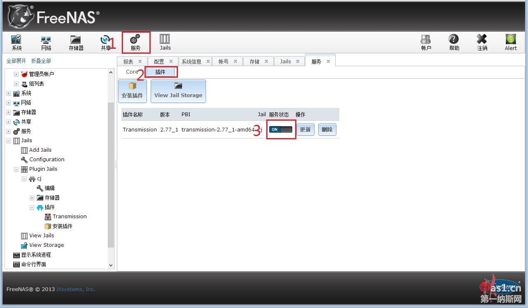
Task: Collapse Plugin Jails tree node
Action: [16, 169]
